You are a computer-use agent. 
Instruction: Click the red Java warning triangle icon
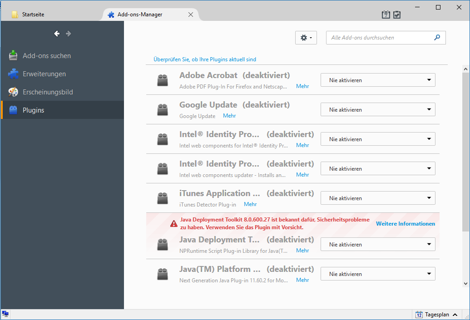(174, 224)
